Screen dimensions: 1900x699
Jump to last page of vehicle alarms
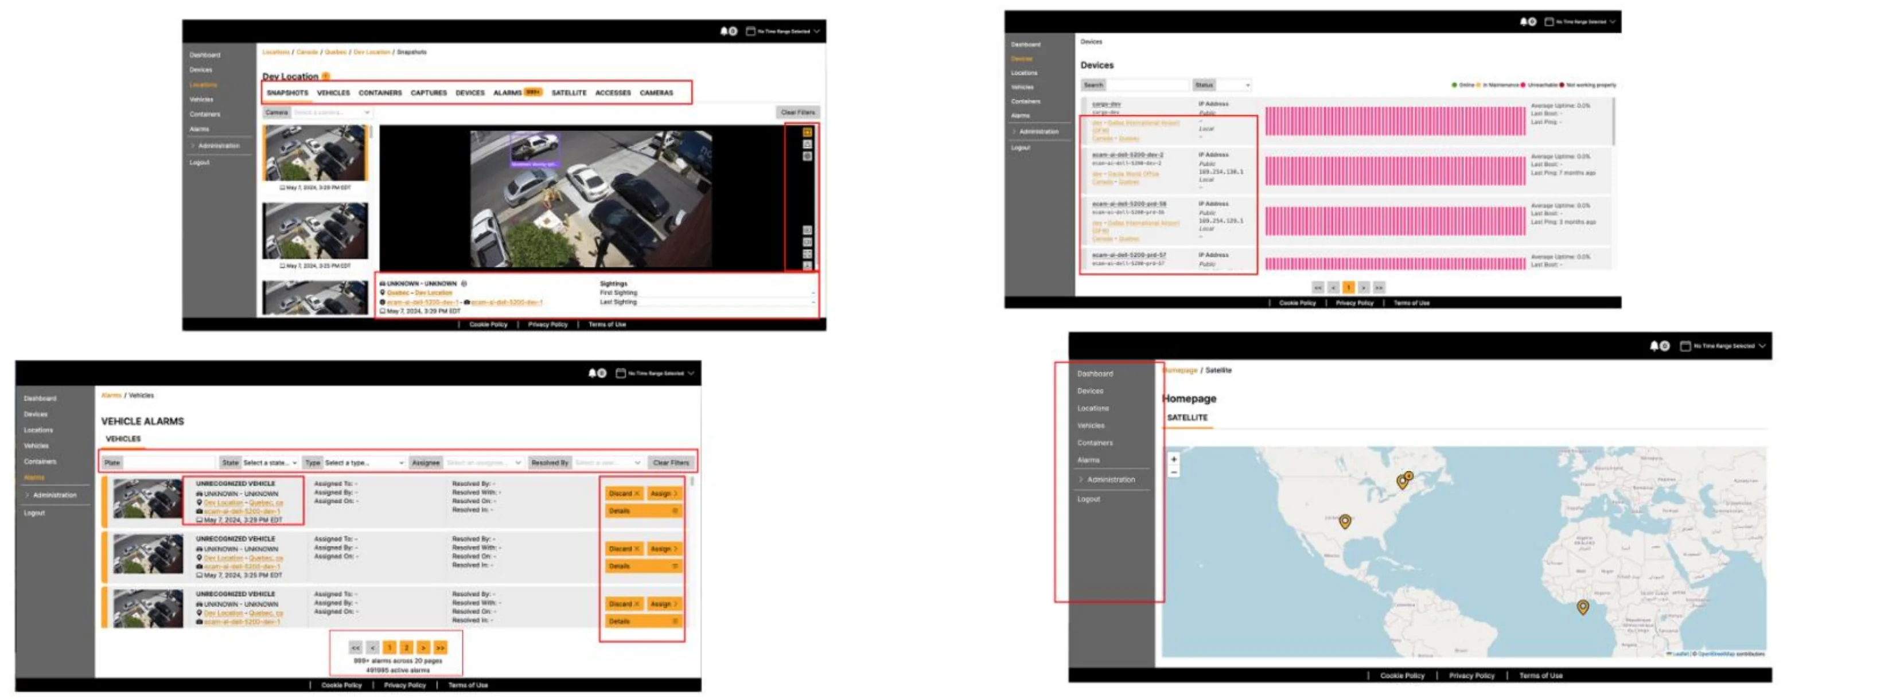(x=441, y=647)
